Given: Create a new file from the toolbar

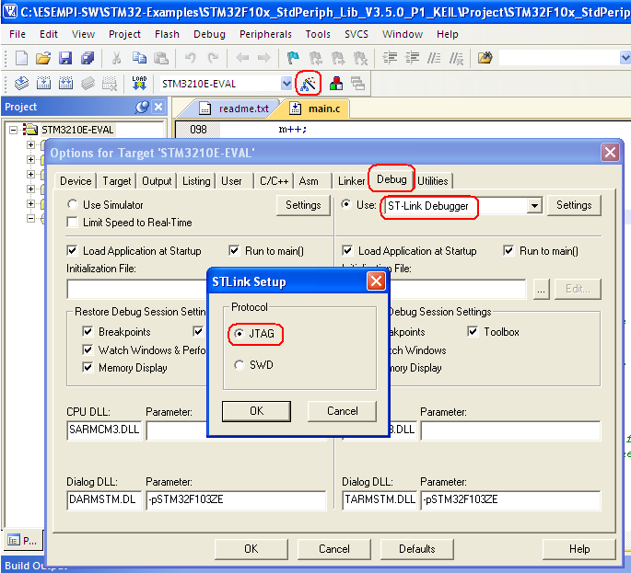Looking at the screenshot, I should coord(21,58).
